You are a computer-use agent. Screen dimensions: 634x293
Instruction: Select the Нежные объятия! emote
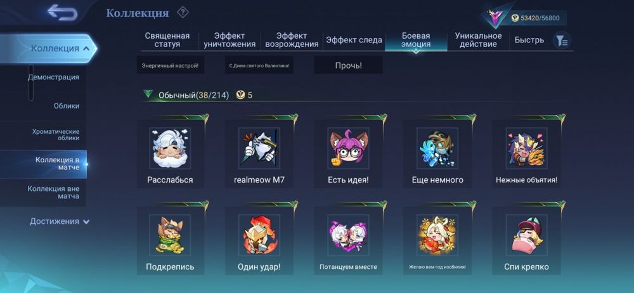click(526, 153)
